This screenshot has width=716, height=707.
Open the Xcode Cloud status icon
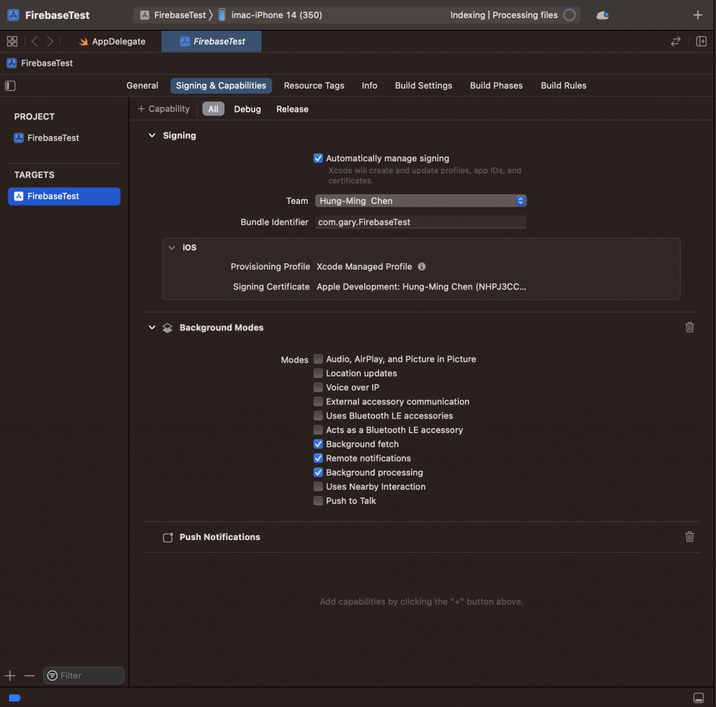tap(602, 15)
